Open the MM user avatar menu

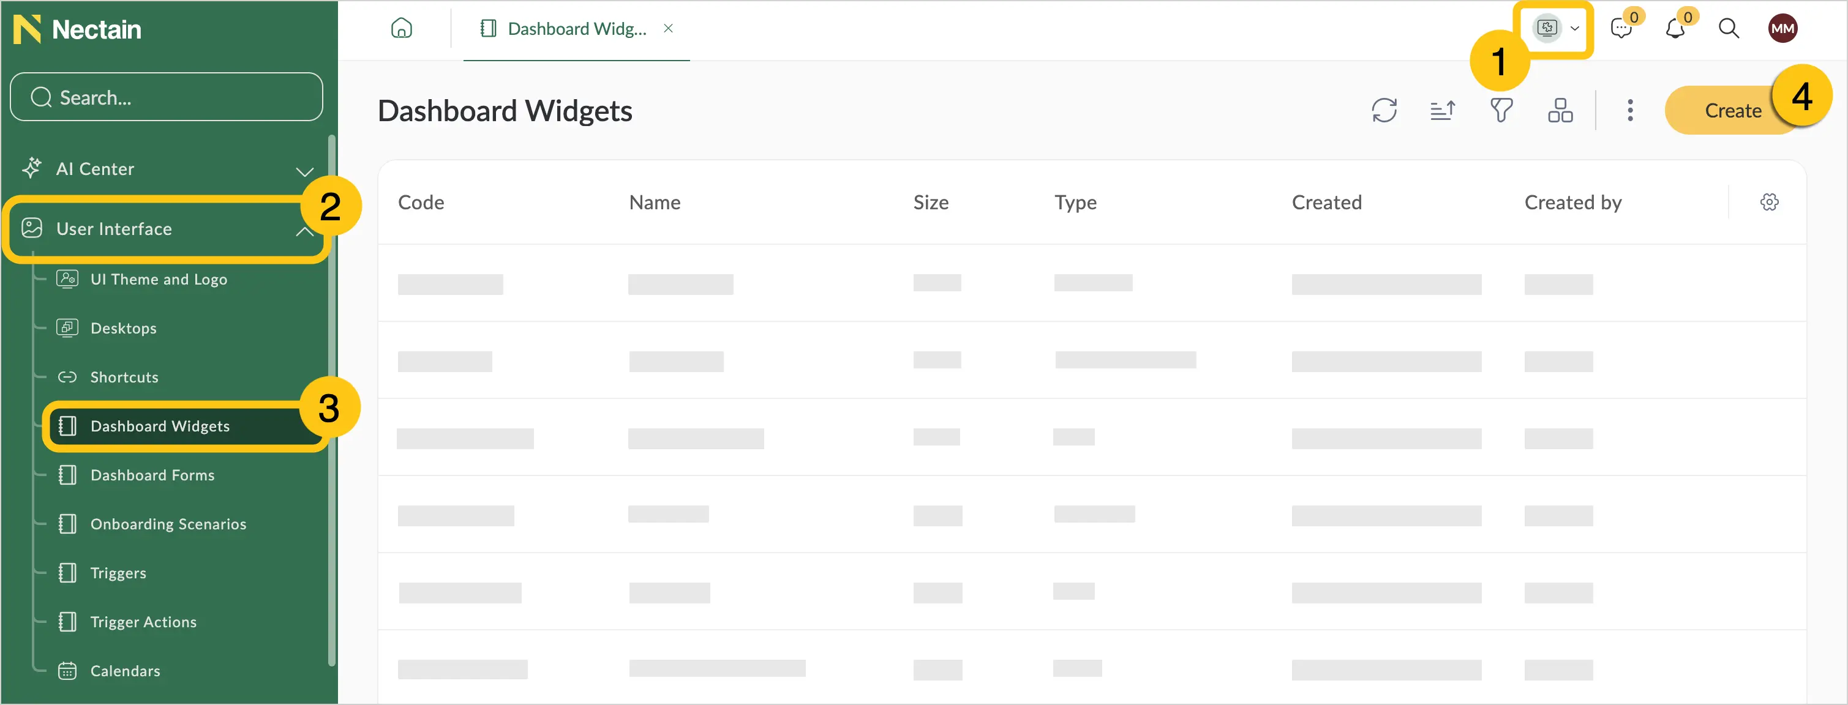[1782, 29]
